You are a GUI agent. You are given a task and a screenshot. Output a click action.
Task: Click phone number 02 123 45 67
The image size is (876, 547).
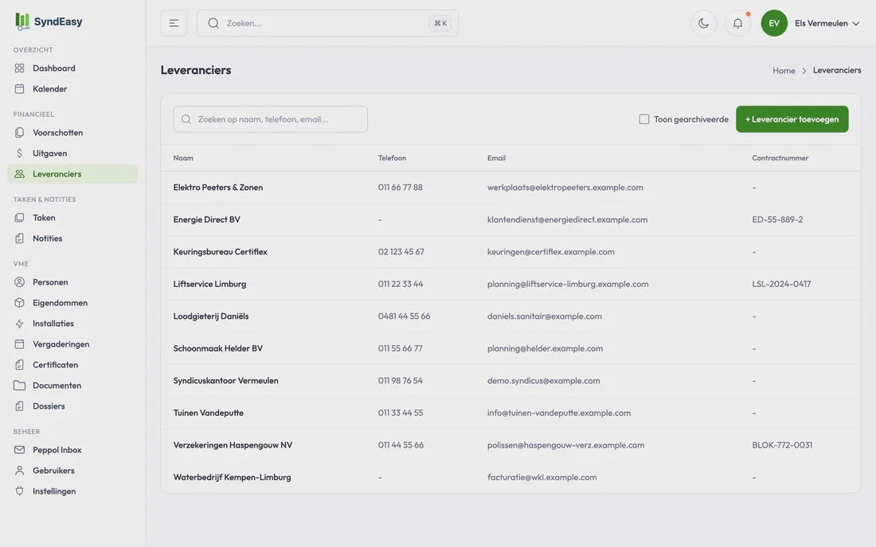point(401,252)
